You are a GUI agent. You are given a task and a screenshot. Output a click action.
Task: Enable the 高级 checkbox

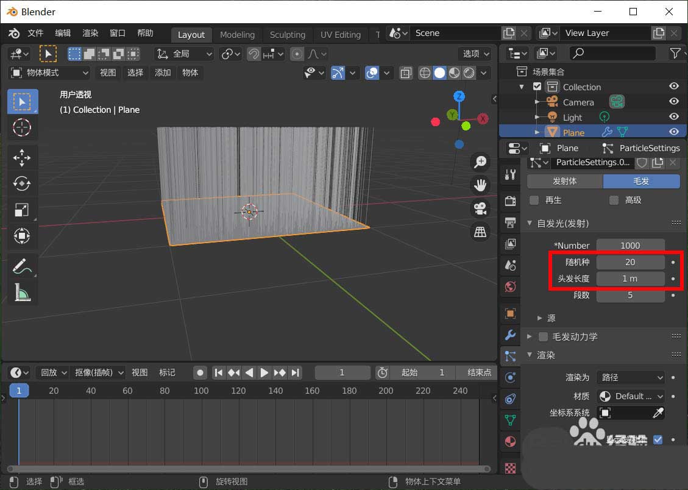click(x=614, y=200)
